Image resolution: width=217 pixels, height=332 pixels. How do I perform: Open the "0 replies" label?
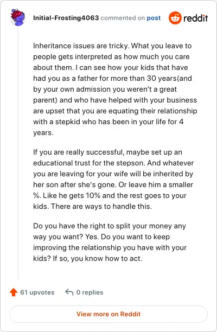click(90, 292)
